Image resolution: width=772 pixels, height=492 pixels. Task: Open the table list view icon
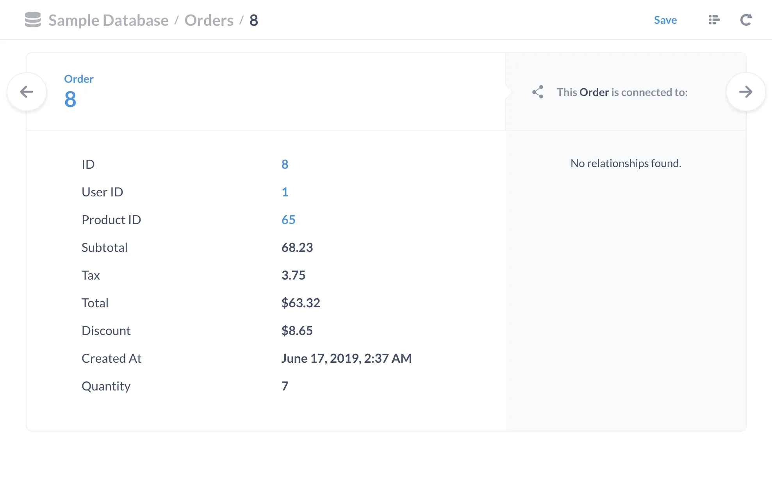click(714, 20)
